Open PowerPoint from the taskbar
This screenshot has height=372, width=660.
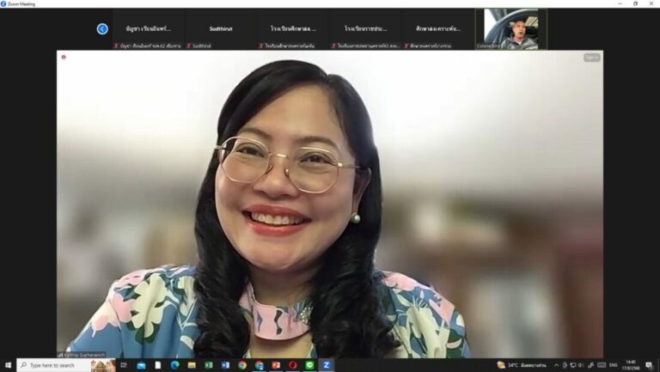(276, 365)
